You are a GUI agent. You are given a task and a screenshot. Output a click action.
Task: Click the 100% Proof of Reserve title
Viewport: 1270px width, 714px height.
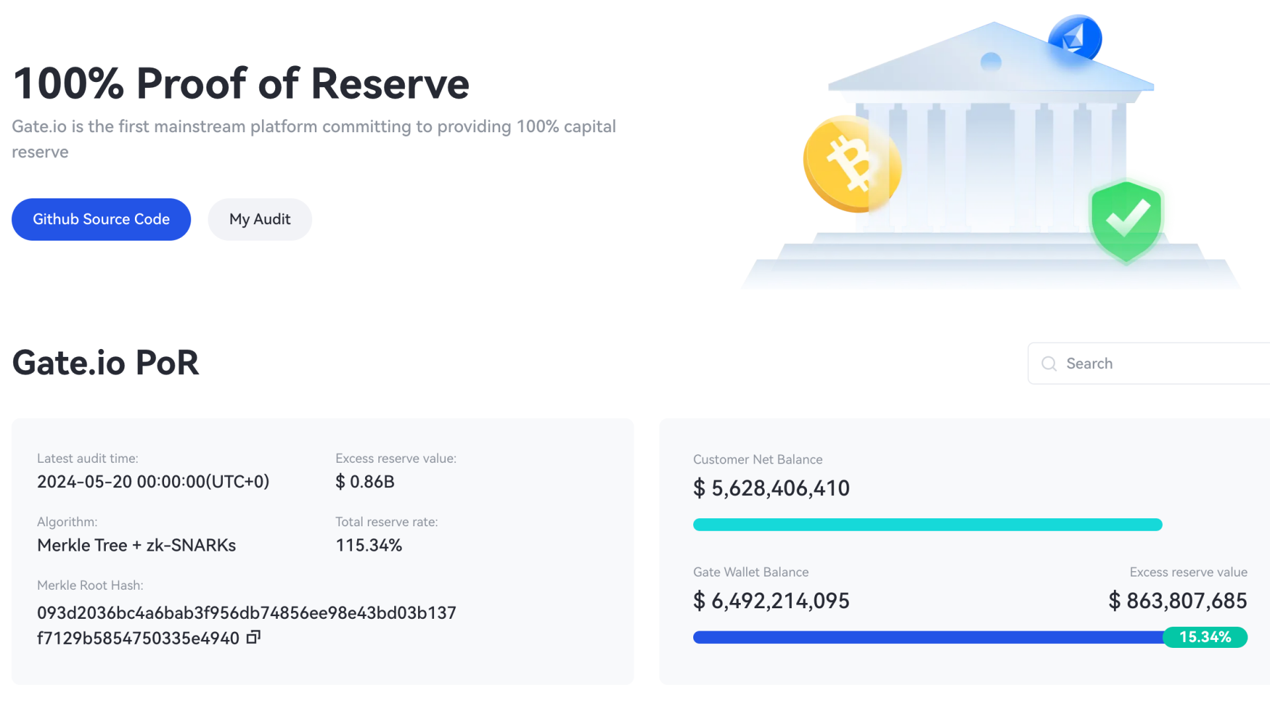pyautogui.click(x=241, y=83)
